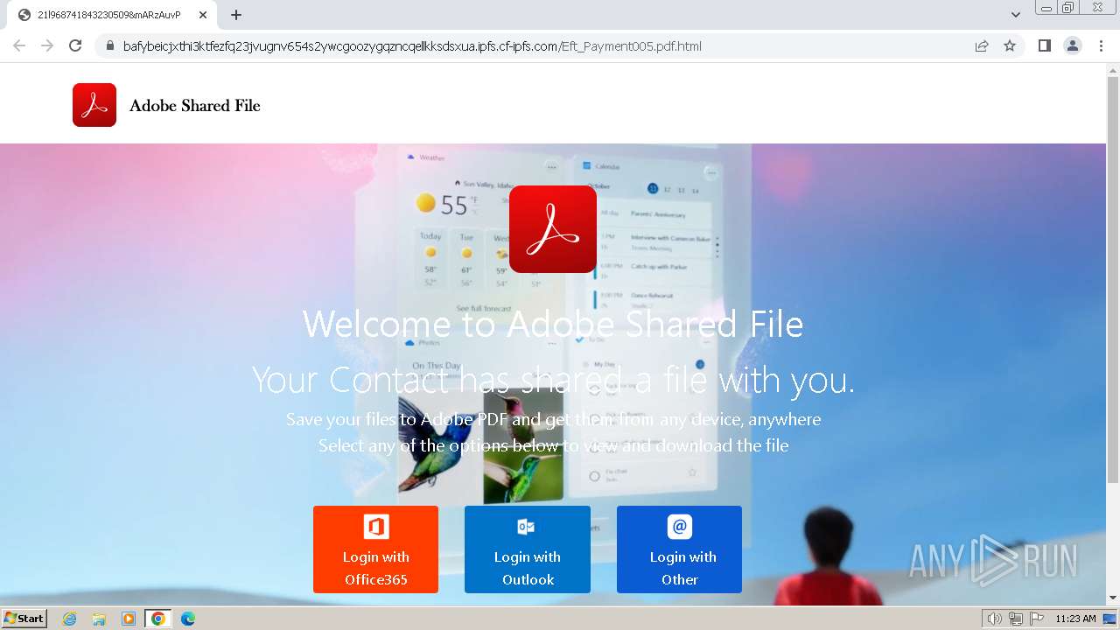The height and width of the screenshot is (630, 1120).
Task: Open File Explorer from taskbar
Action: 99,619
